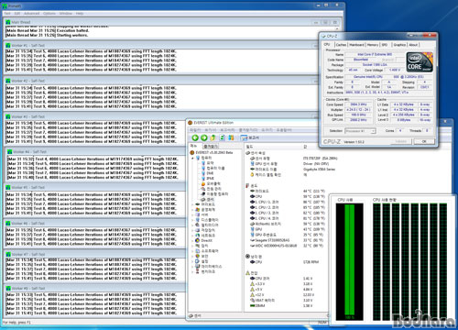Click the green Back arrow in EVEREST toolbar
The height and width of the screenshot is (330, 458).
pyautogui.click(x=195, y=137)
